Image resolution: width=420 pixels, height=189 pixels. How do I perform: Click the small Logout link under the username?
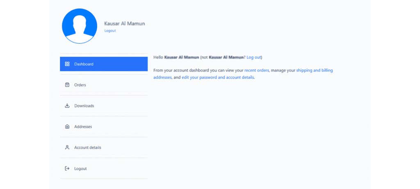click(110, 31)
